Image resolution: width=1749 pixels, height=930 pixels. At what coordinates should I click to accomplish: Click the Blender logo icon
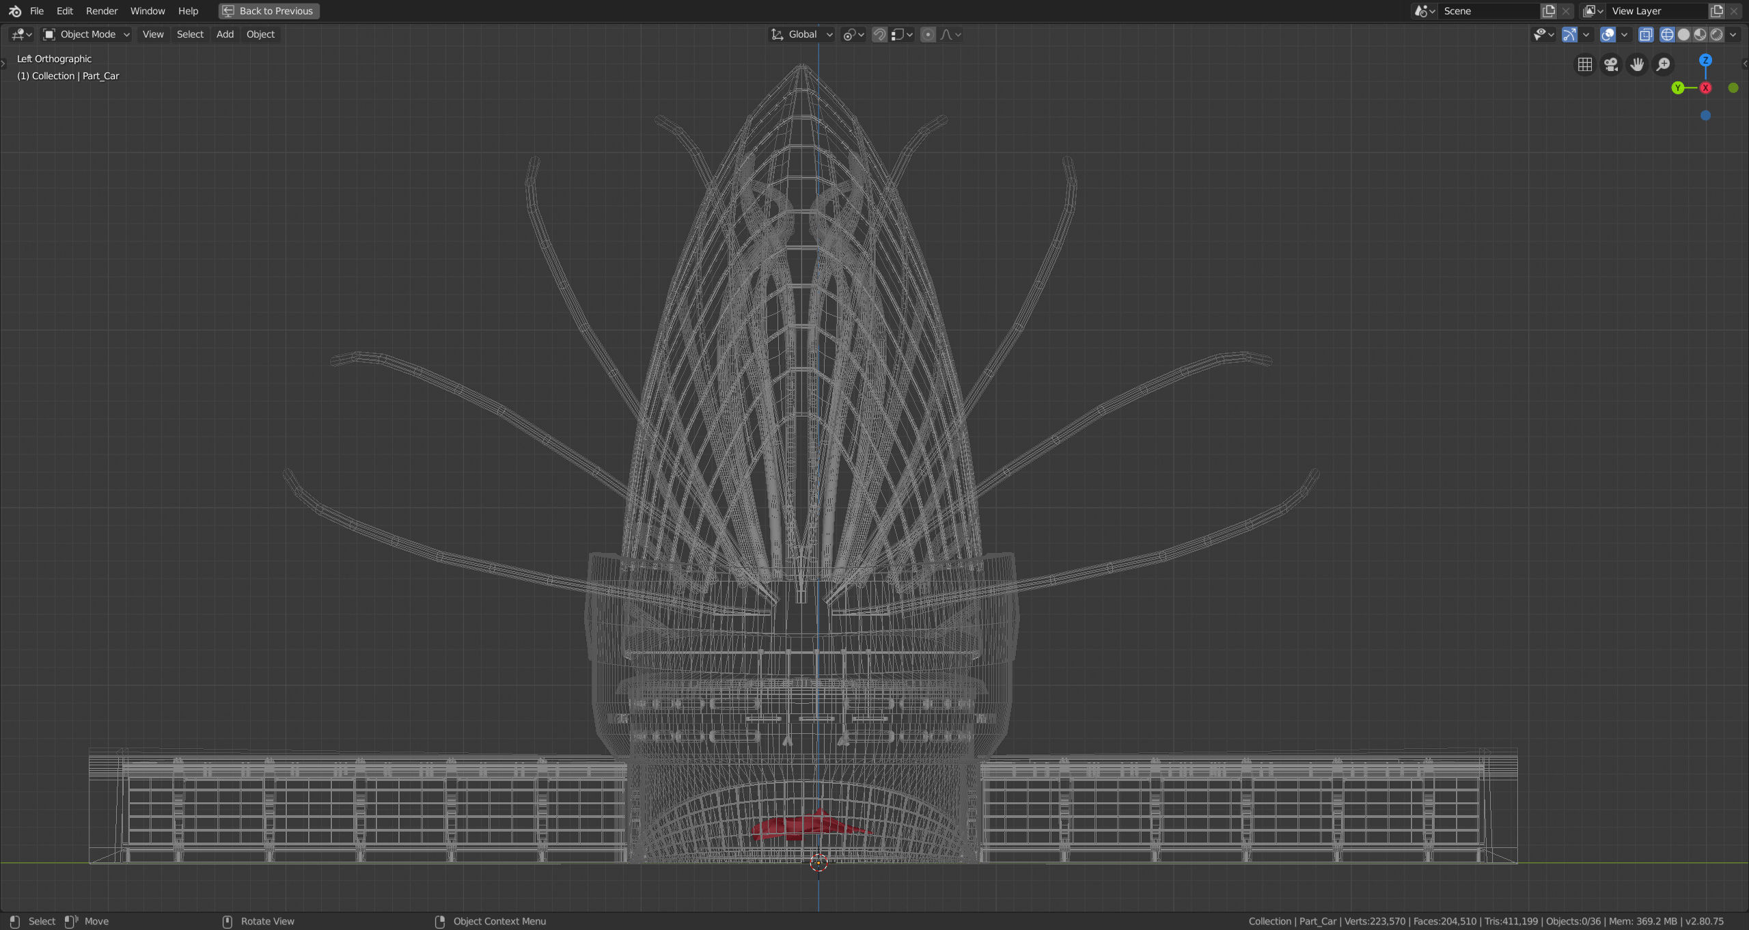pos(14,11)
